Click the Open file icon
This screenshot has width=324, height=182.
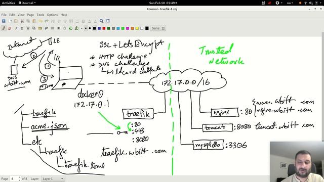point(16,21)
